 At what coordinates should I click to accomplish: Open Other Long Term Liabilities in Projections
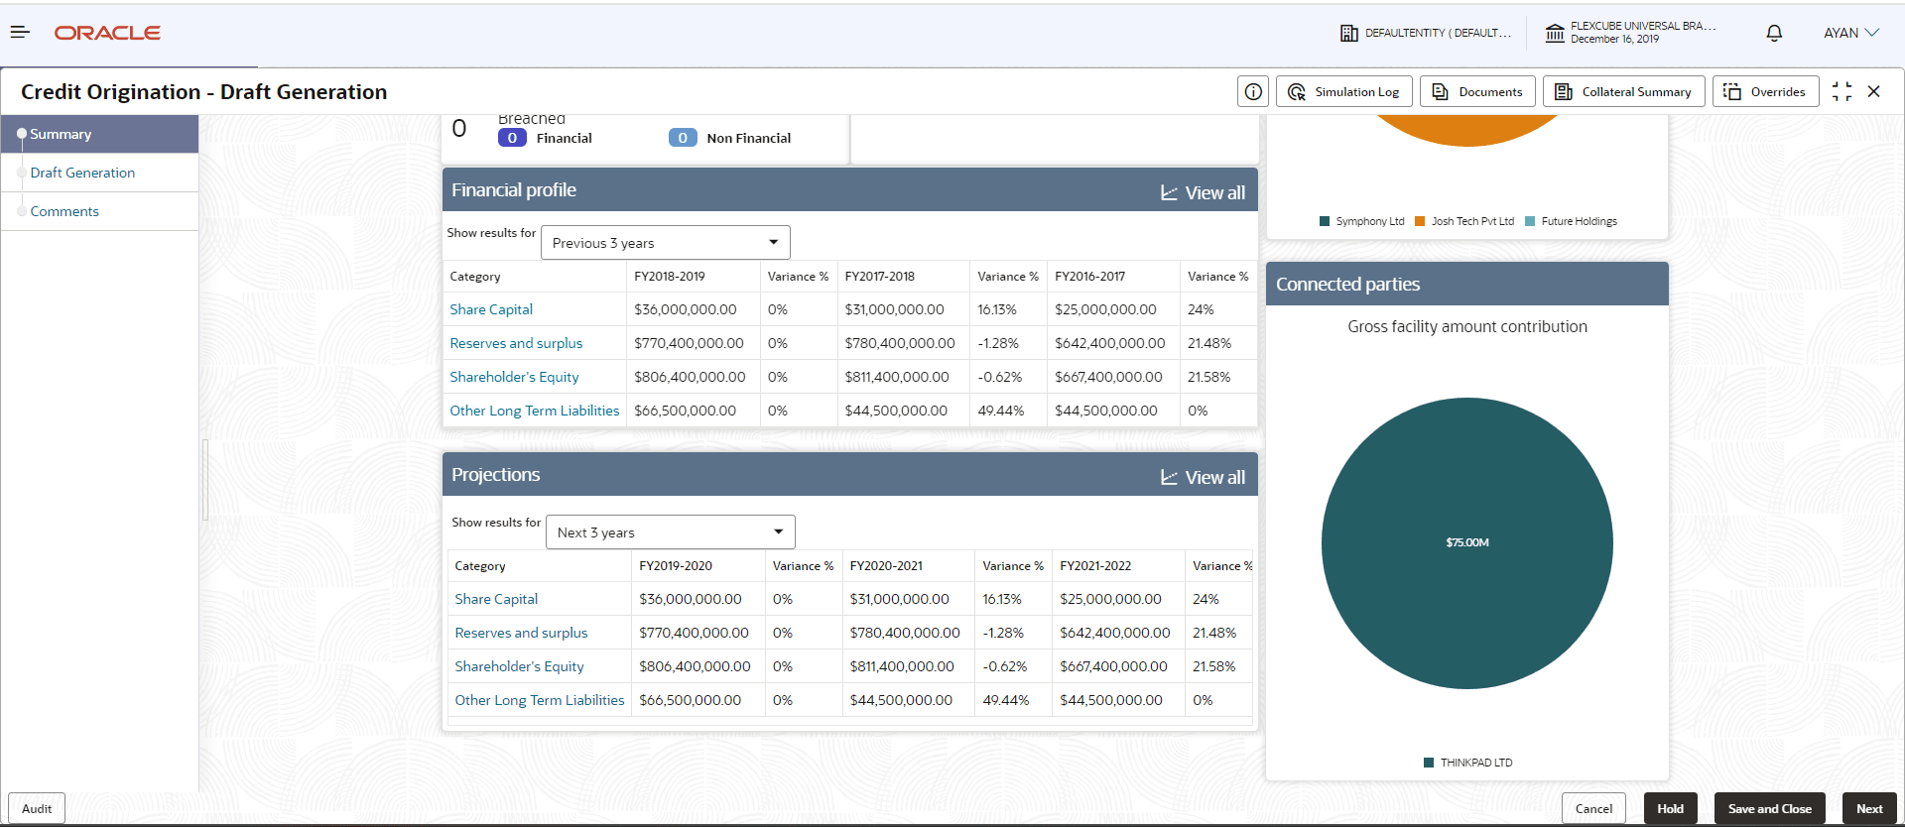539,700
